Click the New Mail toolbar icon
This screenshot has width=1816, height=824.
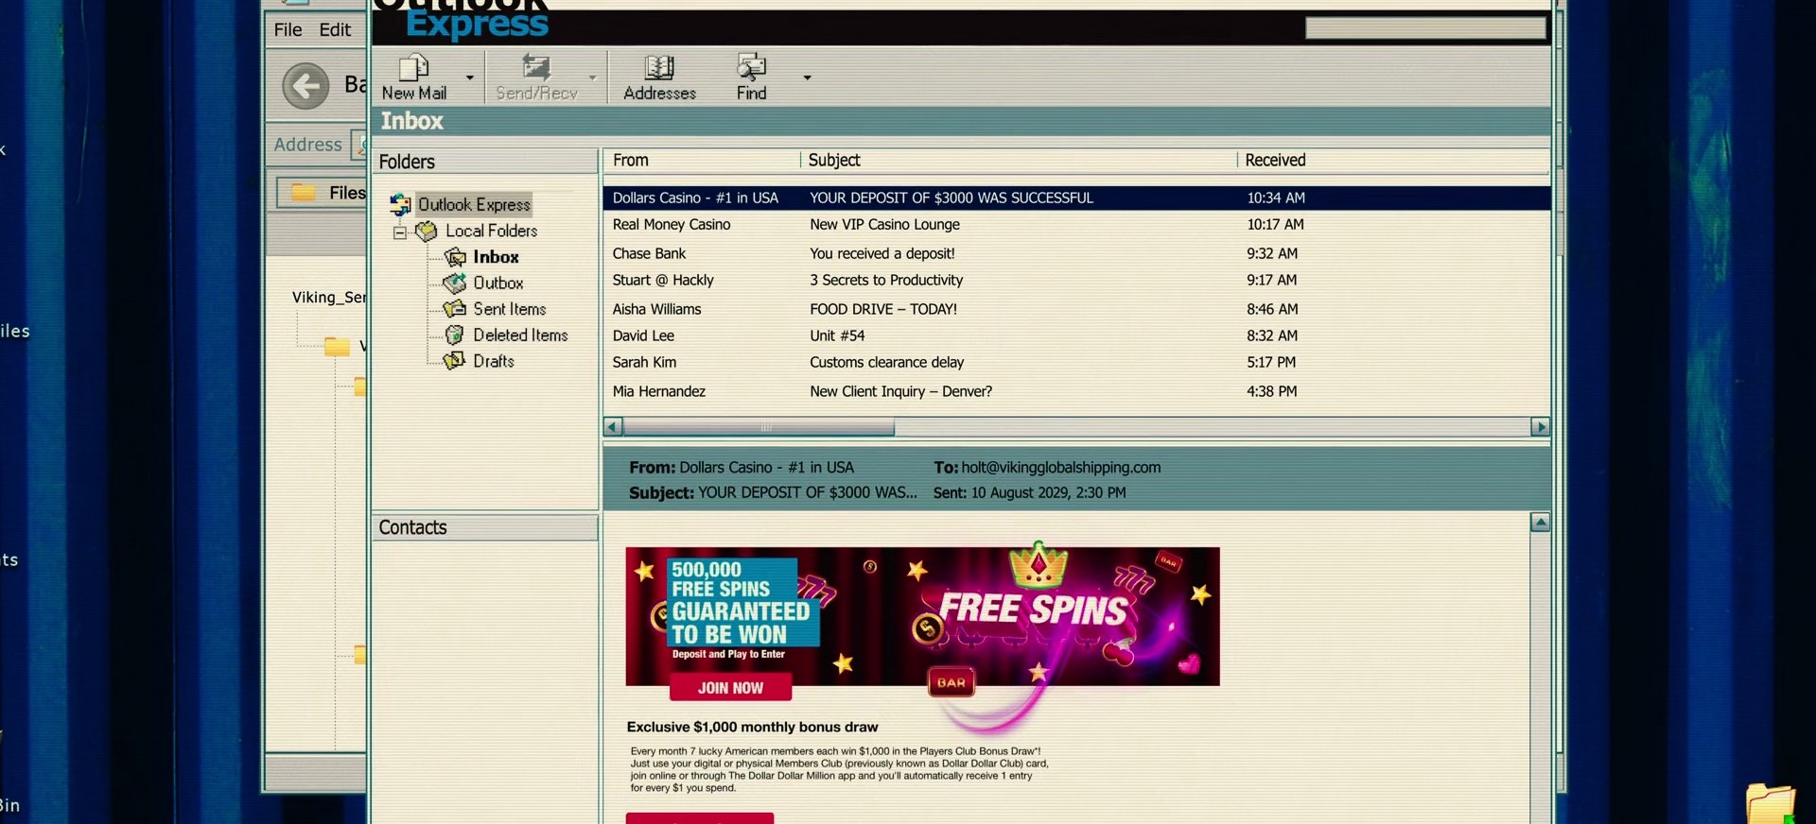point(414,68)
